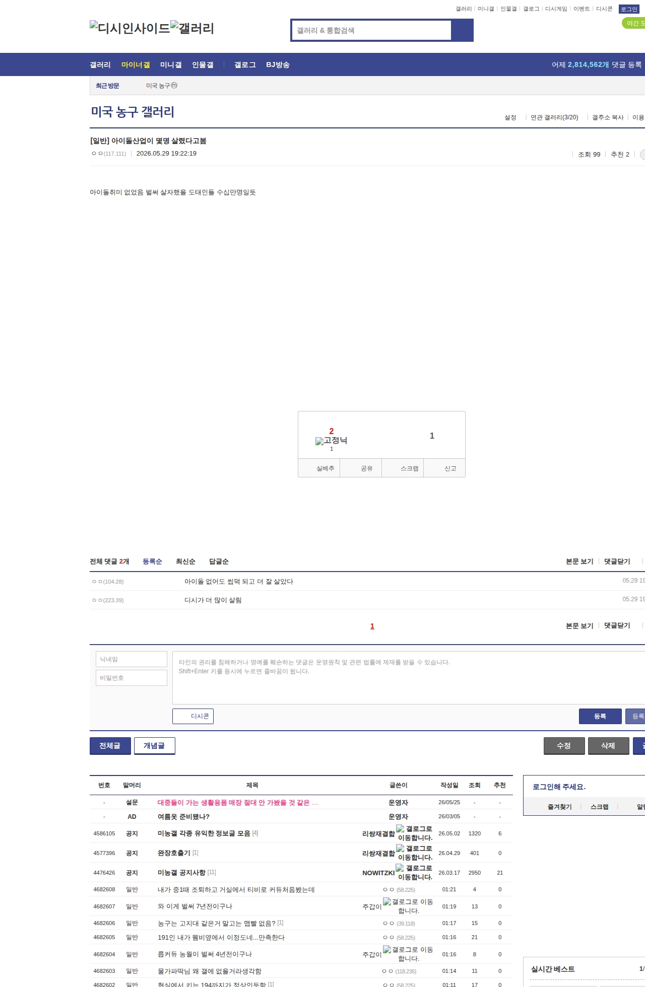The image size is (645, 987).
Task: Open the 최근 방문 list
Action: (x=107, y=86)
